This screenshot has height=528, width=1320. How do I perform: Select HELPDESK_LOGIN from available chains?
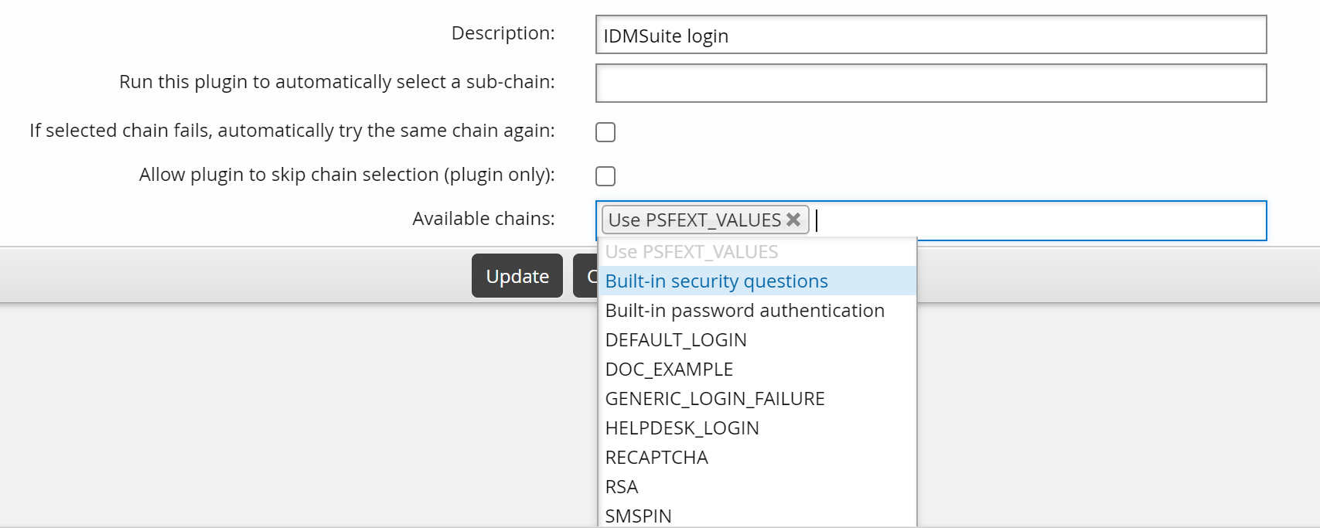click(x=682, y=428)
